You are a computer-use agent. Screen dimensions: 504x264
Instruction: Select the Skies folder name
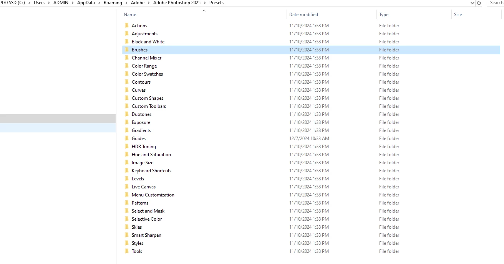pyautogui.click(x=137, y=227)
